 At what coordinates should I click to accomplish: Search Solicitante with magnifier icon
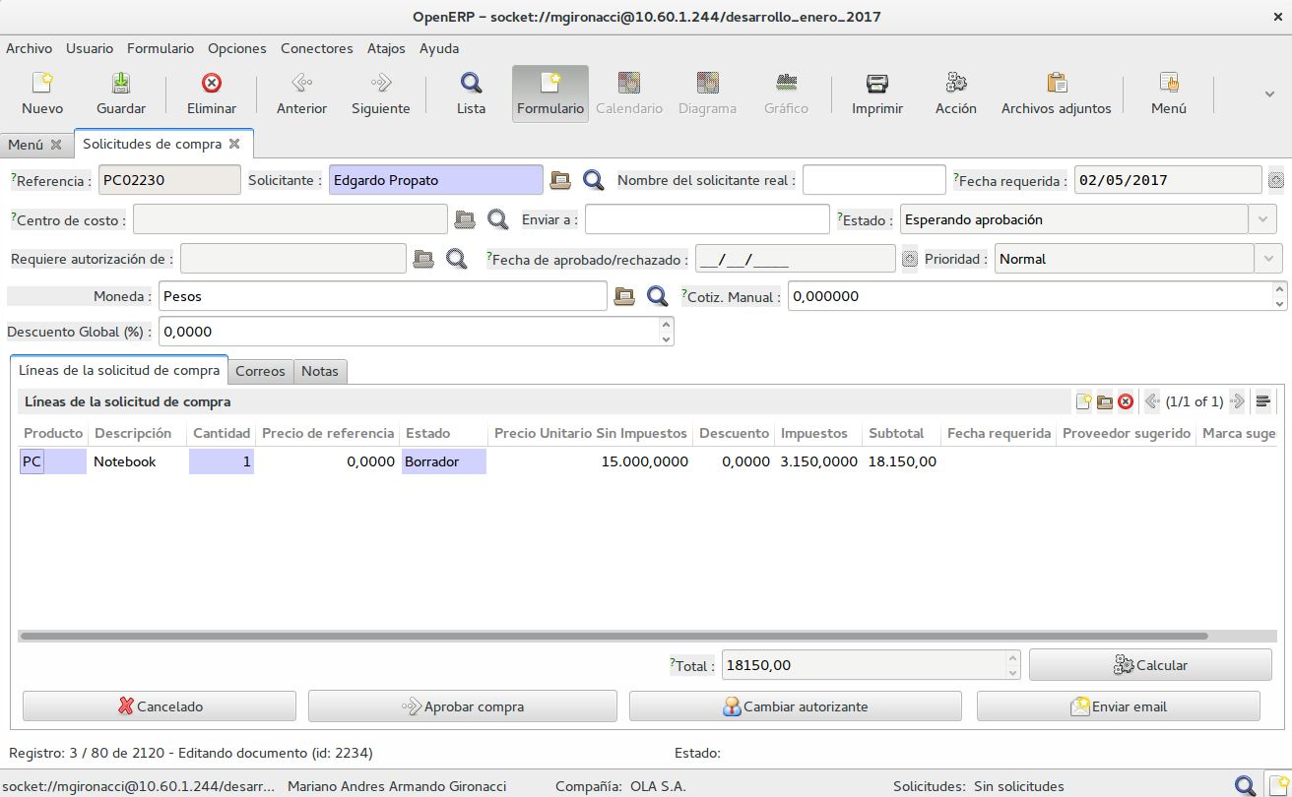pyautogui.click(x=594, y=180)
